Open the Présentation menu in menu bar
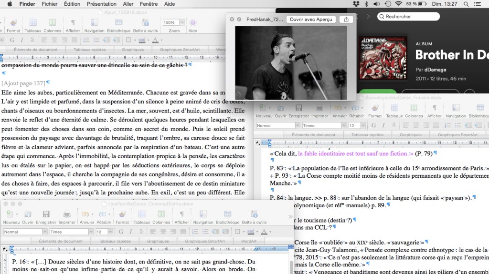Viewport: 489px width, 274px height. pos(101,4)
